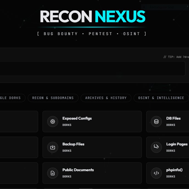Image resolution: width=189 pixels, height=189 pixels.
Task: Switch to Archives & History tab
Action: pos(106,98)
